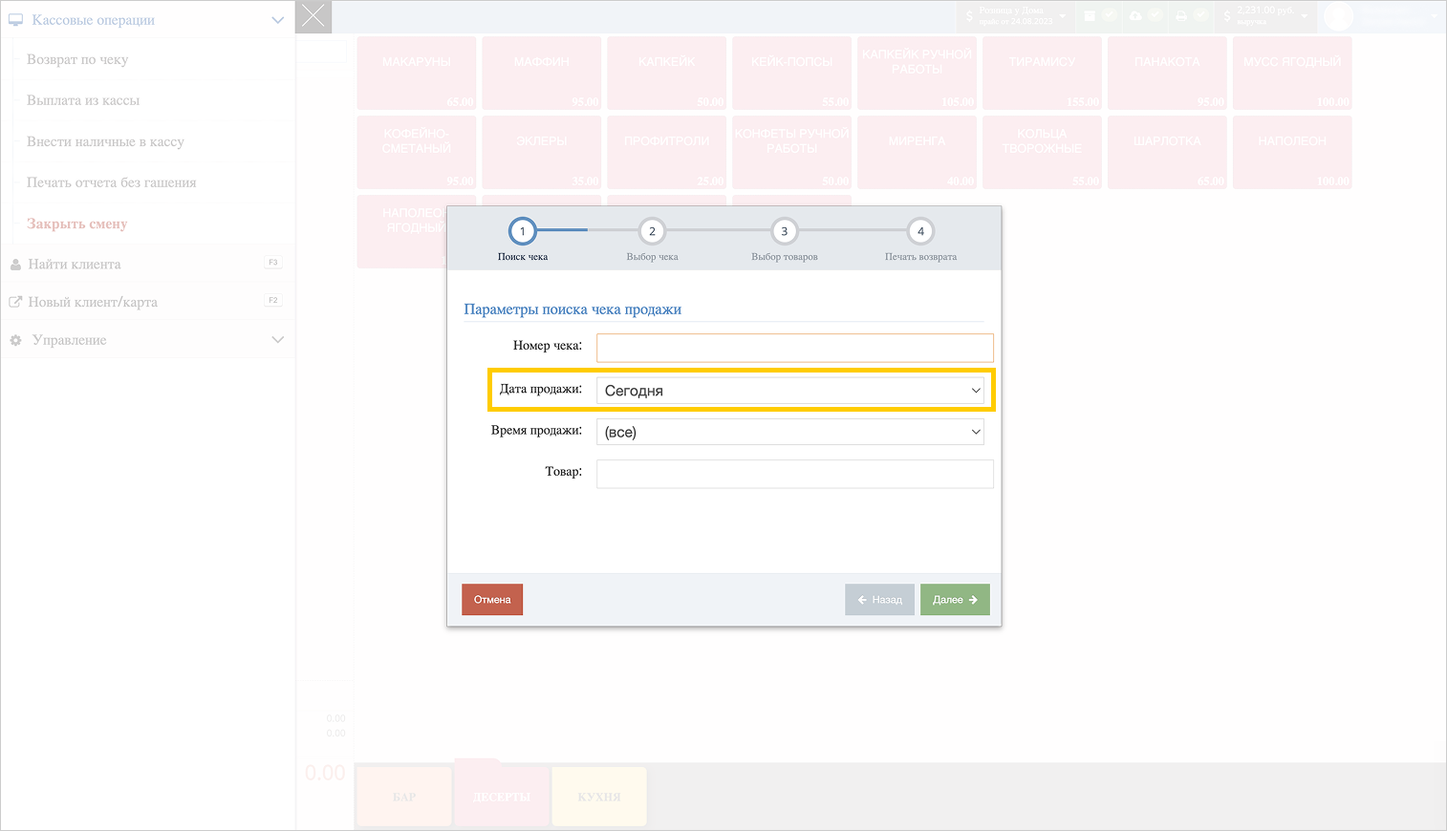The height and width of the screenshot is (831, 1447).
Task: Click the wizard step 4 circle "Печать возврата"
Action: click(920, 231)
